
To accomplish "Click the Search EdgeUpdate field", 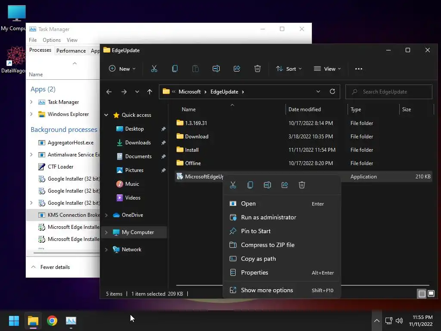I will click(389, 92).
